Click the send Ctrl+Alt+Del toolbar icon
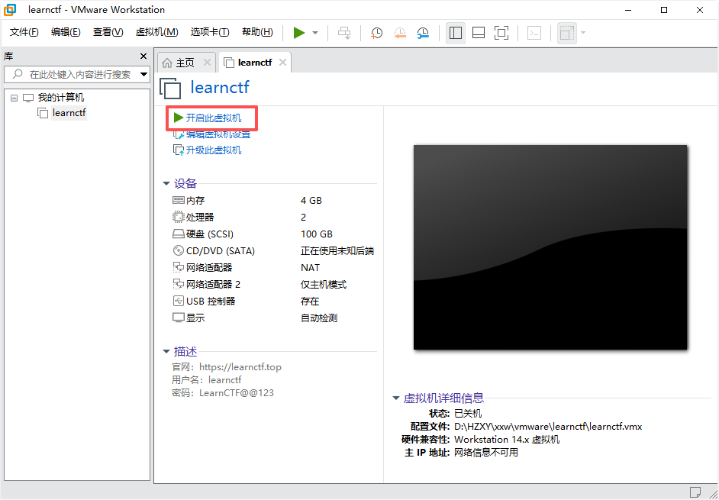Viewport: 719px width, 500px height. coord(344,33)
